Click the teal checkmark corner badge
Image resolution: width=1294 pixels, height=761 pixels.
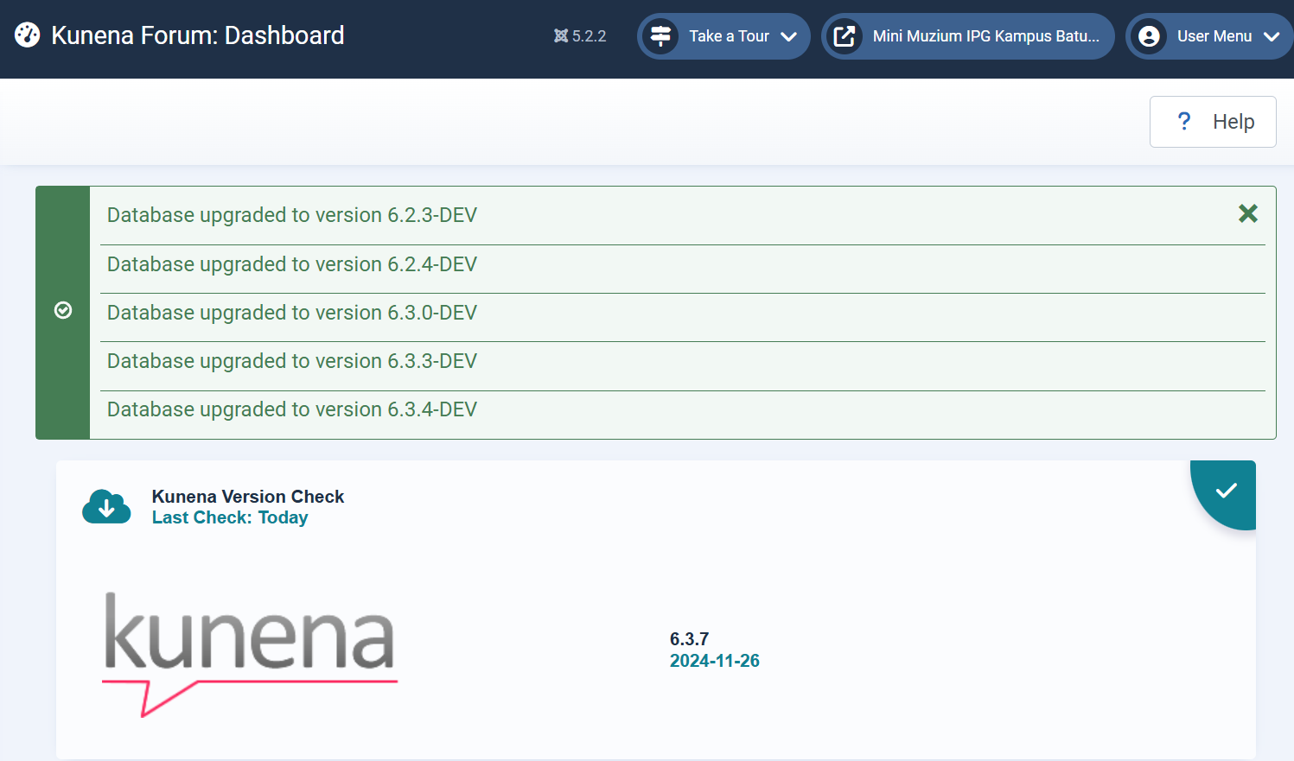(1226, 491)
